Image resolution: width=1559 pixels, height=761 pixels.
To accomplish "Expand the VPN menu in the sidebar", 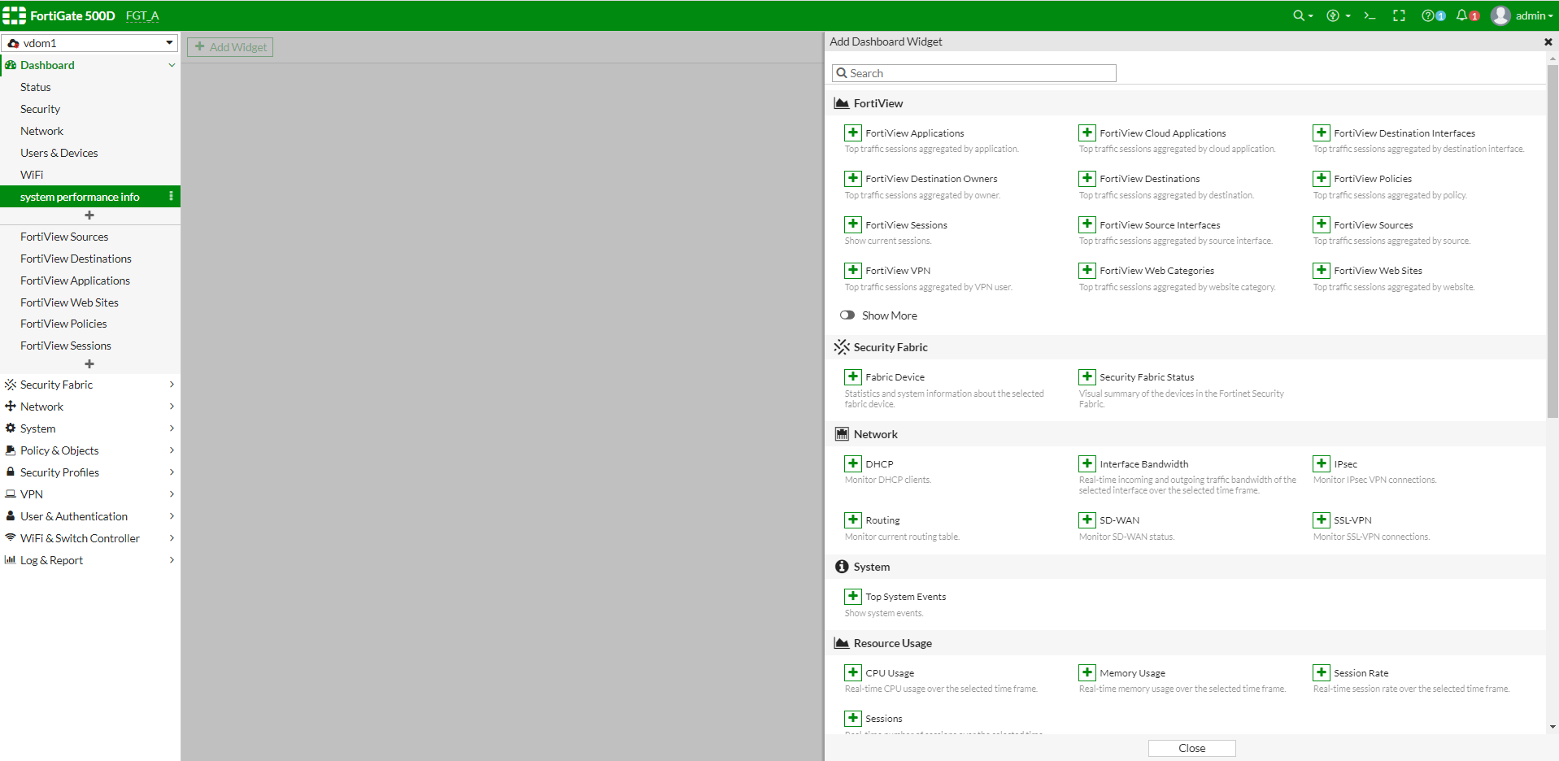I will [x=89, y=494].
